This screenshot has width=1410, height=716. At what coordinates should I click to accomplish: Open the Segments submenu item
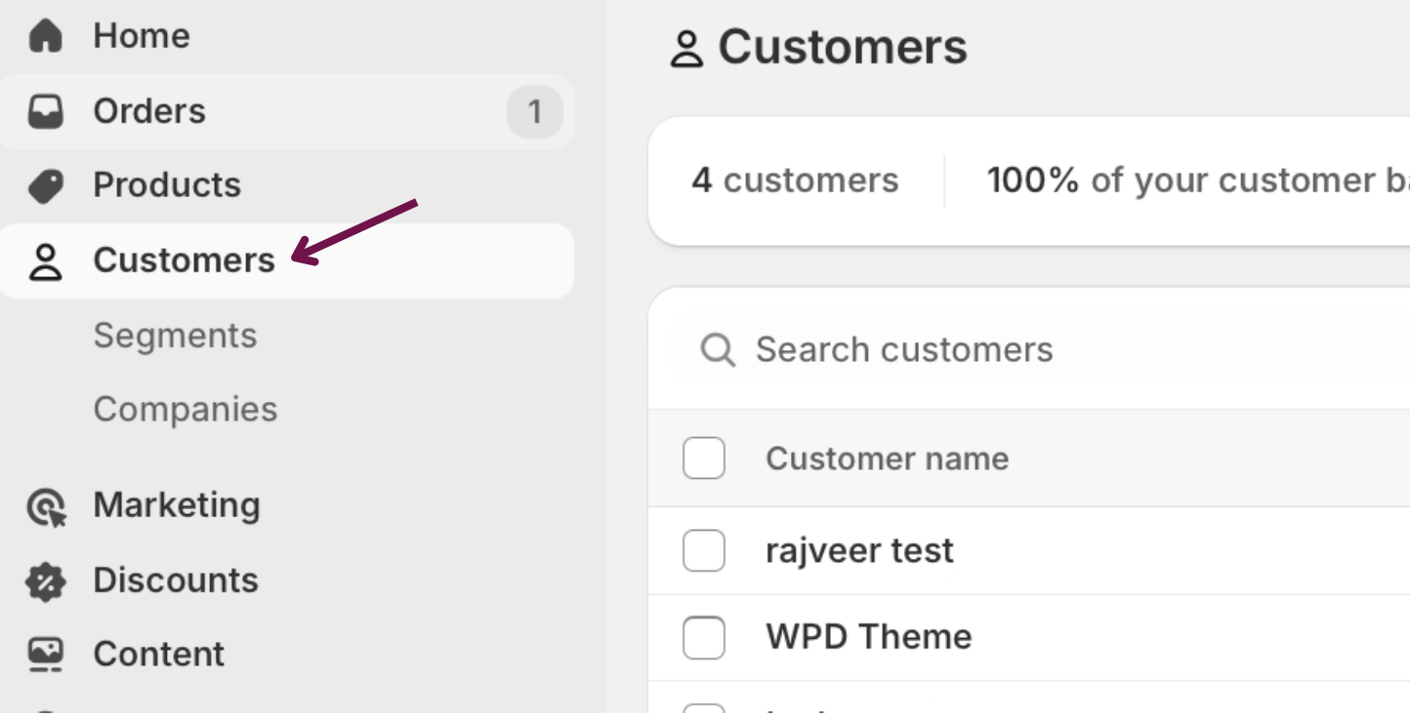175,336
